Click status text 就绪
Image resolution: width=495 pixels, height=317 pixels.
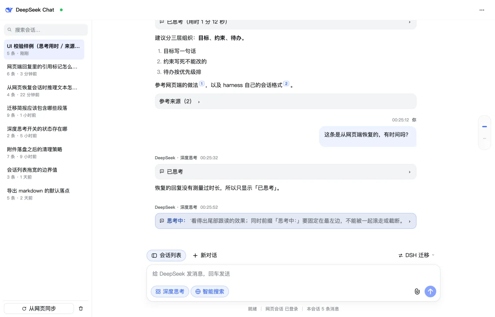click(x=252, y=309)
